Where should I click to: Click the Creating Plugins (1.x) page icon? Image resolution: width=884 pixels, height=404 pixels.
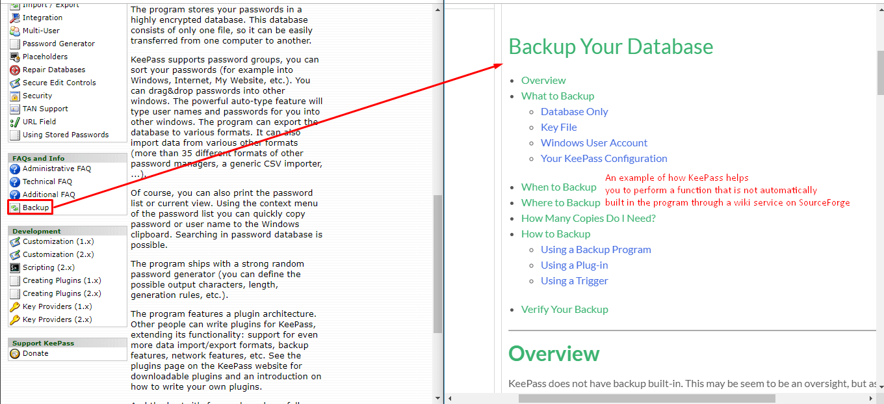tap(15, 280)
